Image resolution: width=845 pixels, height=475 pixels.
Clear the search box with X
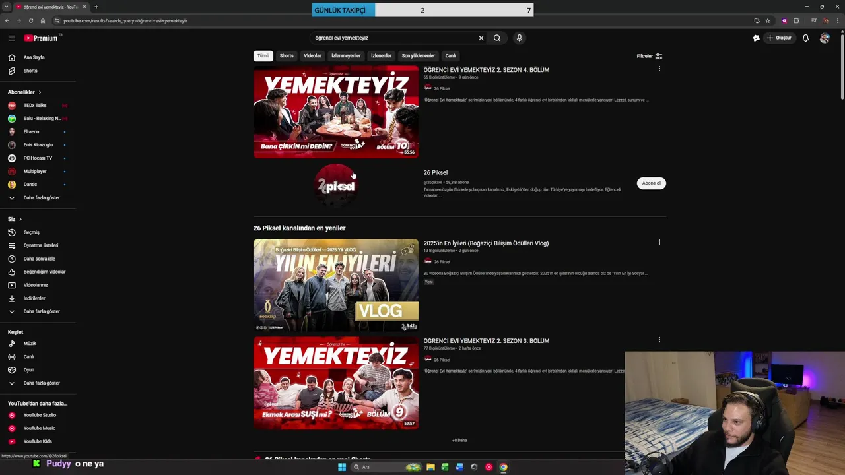click(x=481, y=38)
